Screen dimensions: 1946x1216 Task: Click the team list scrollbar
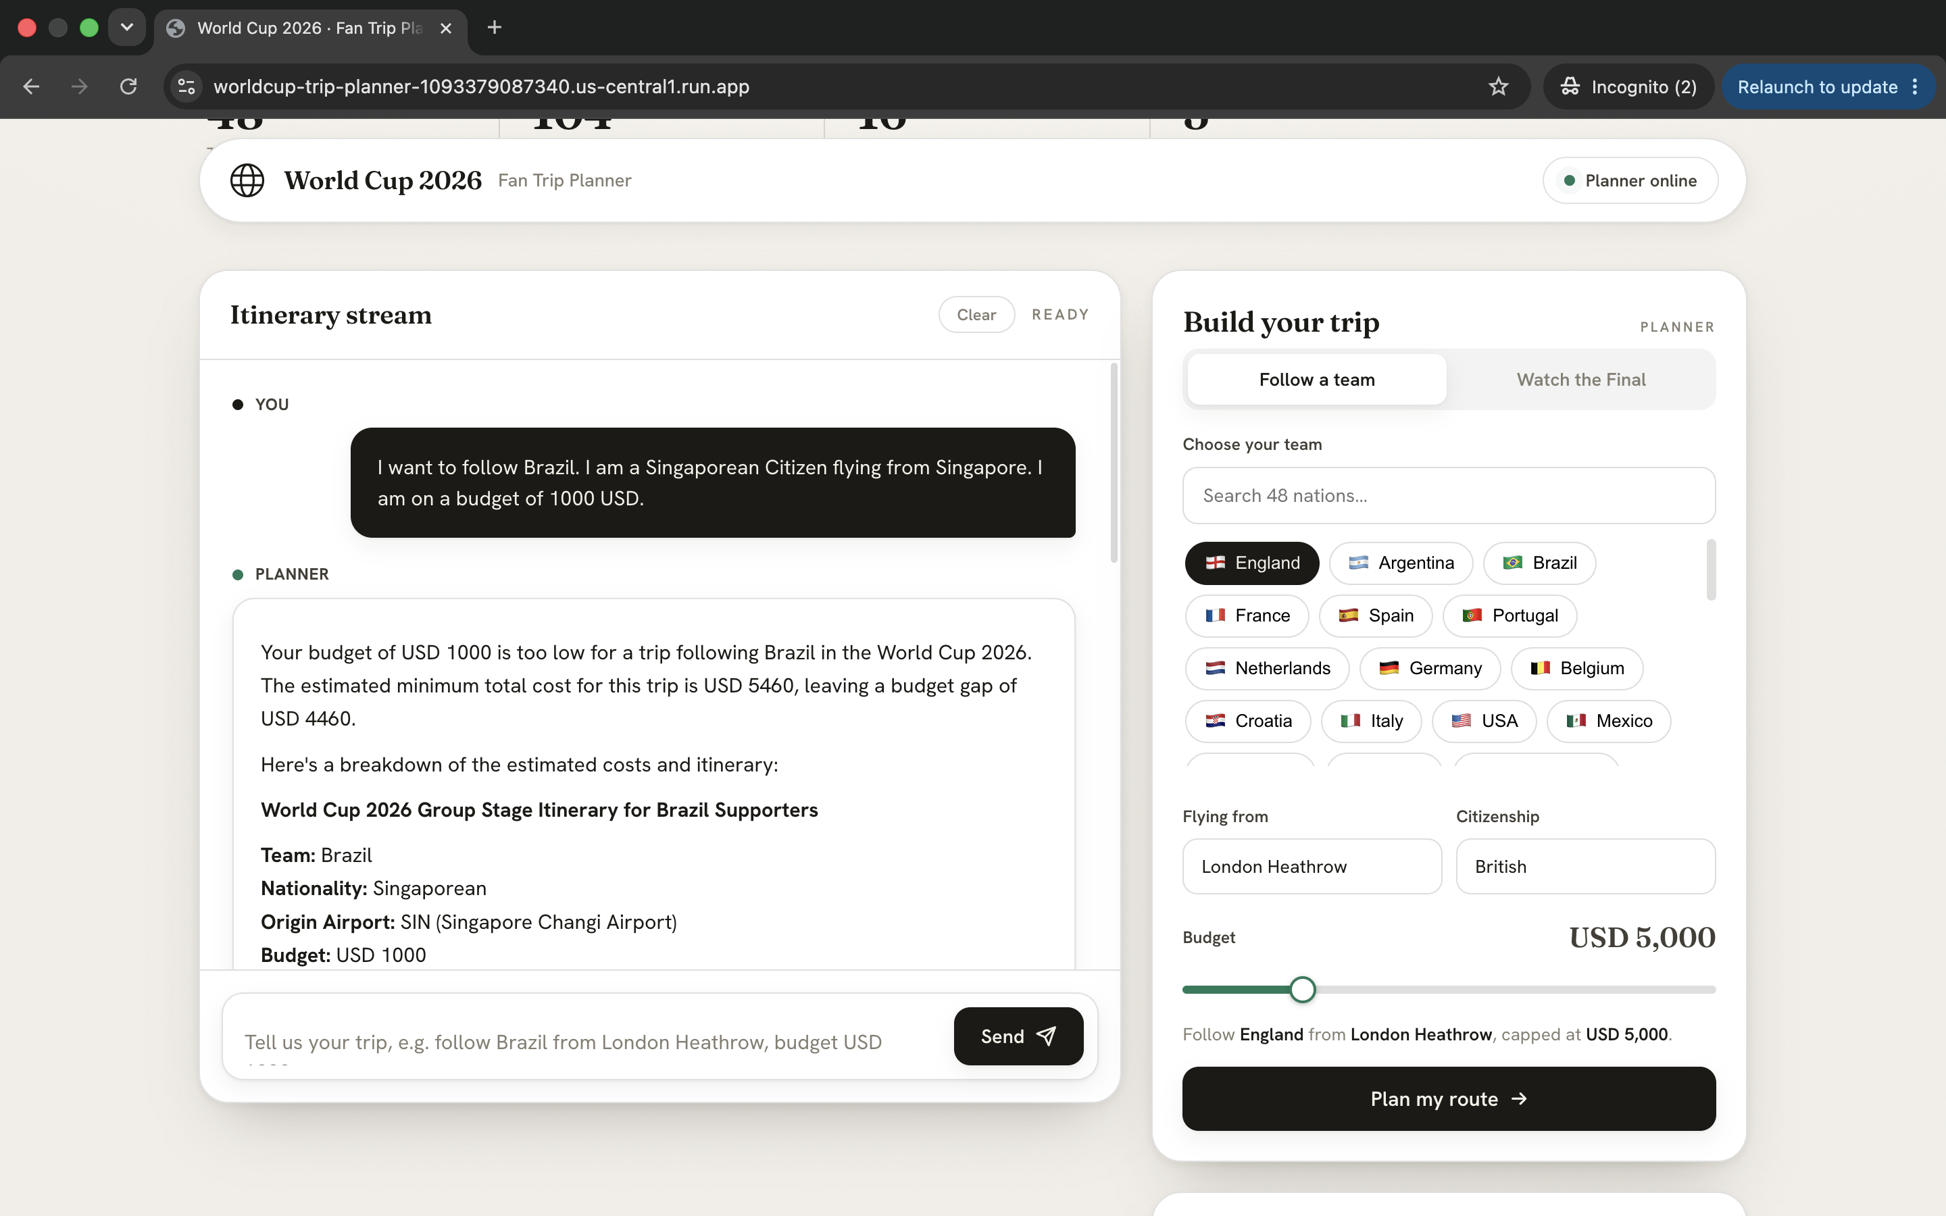tap(1711, 570)
